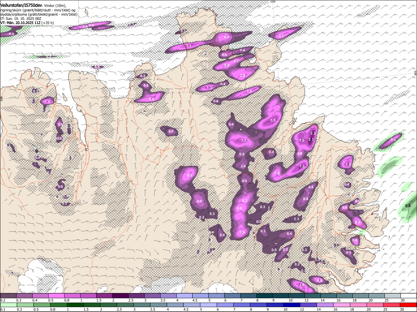Click the 2.3 precipitation value on the map
This screenshot has height=312, width=417.
pos(311,140)
